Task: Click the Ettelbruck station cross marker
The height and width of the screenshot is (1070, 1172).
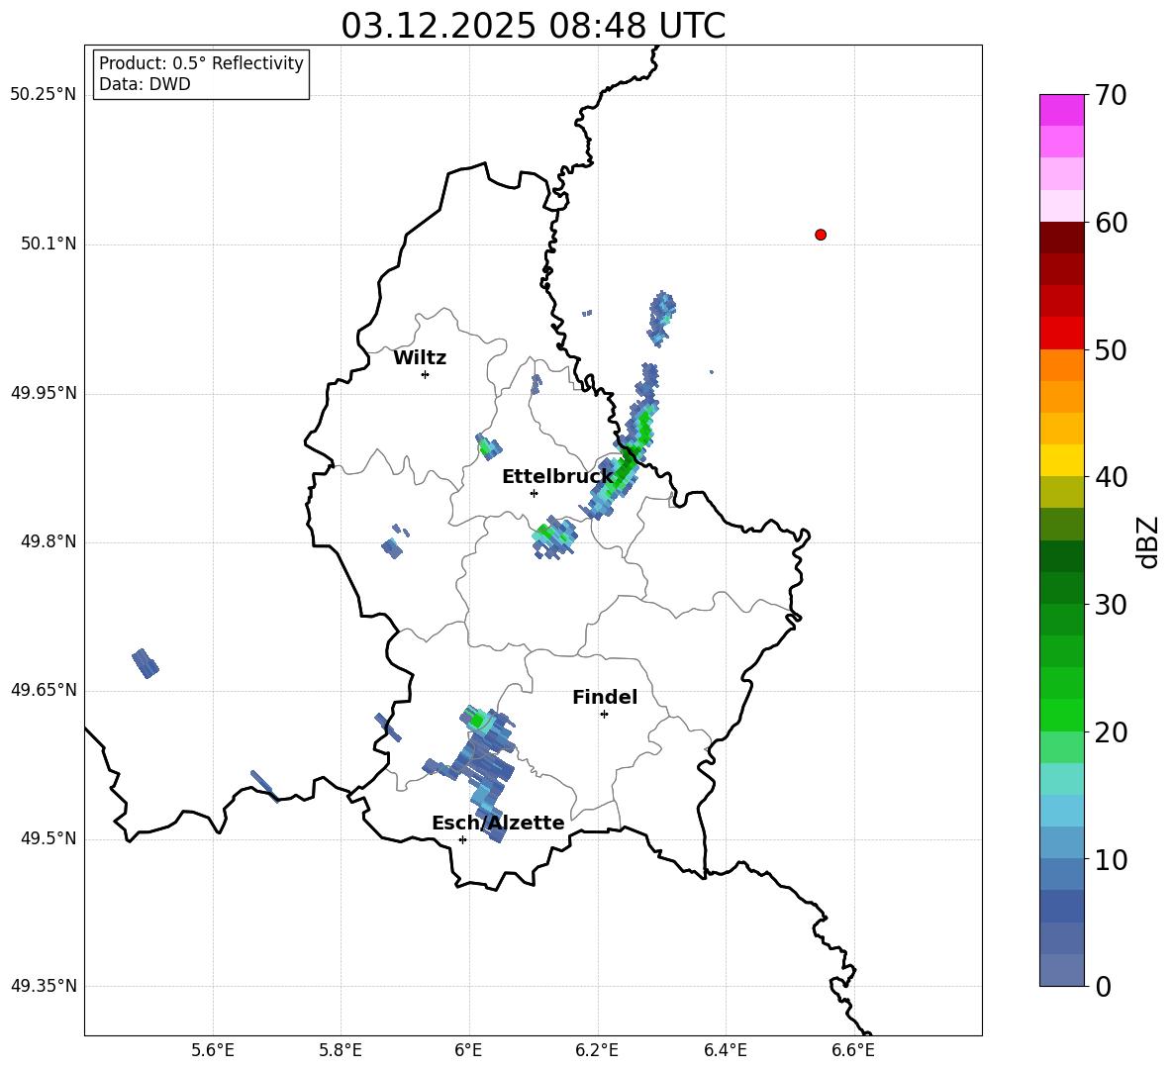Action: click(x=534, y=493)
